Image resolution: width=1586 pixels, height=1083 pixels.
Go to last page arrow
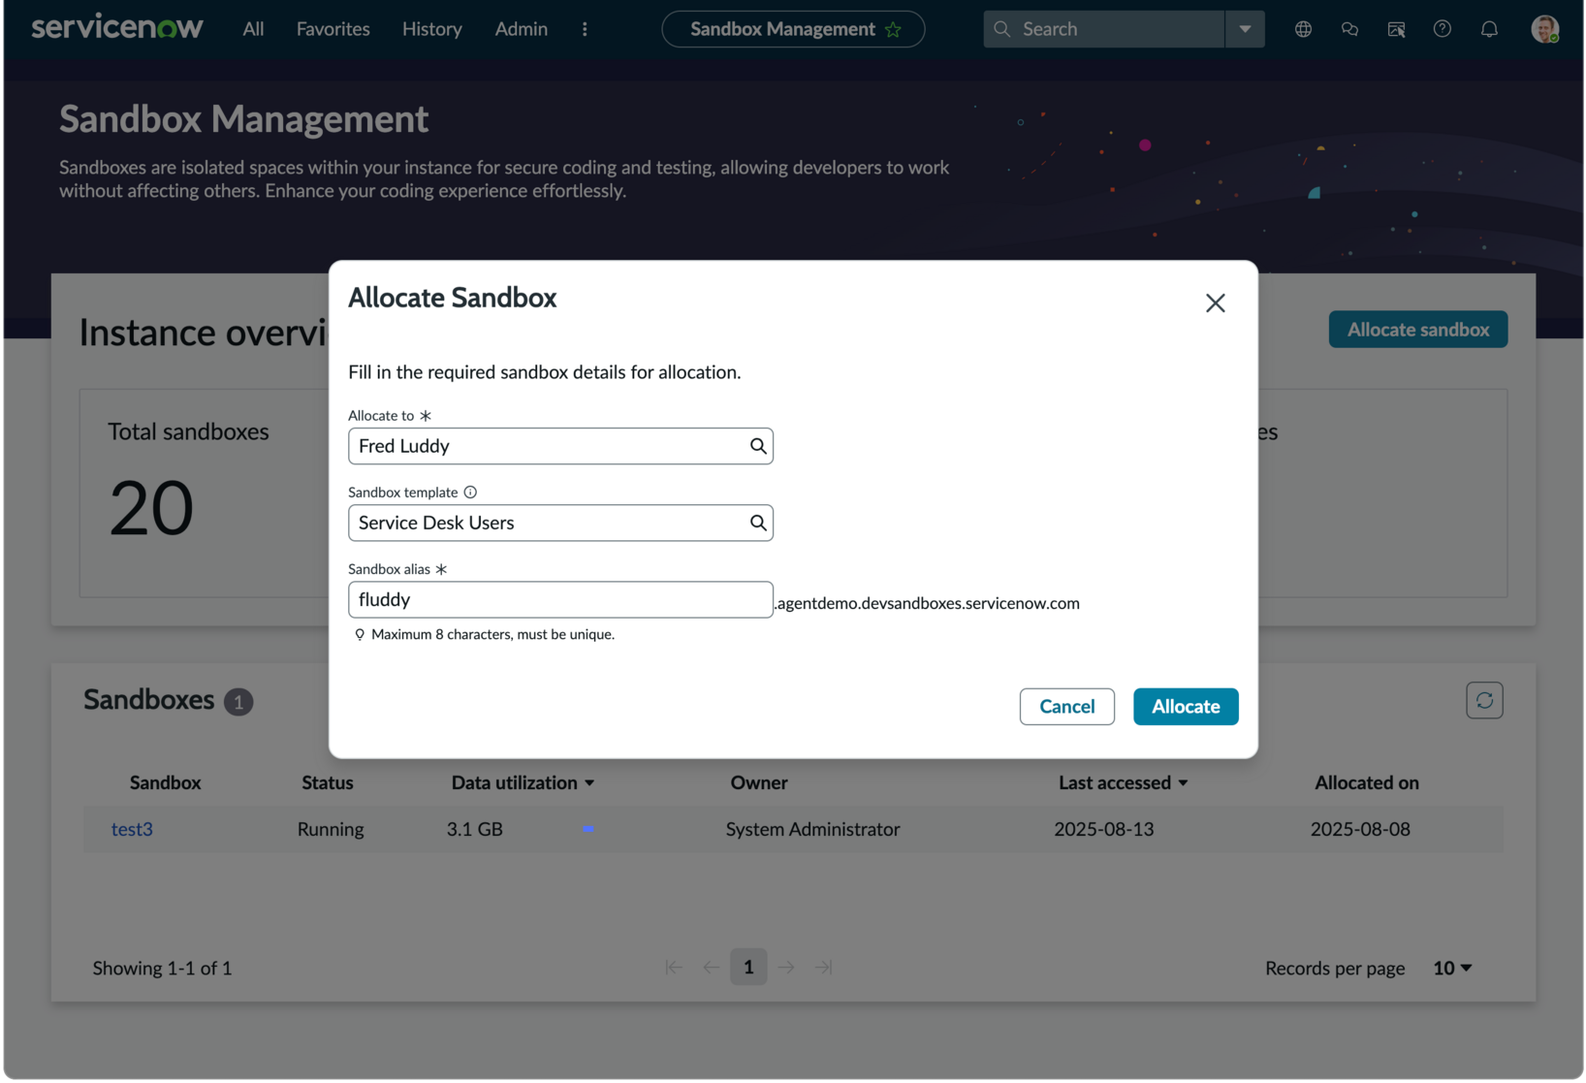point(824,968)
